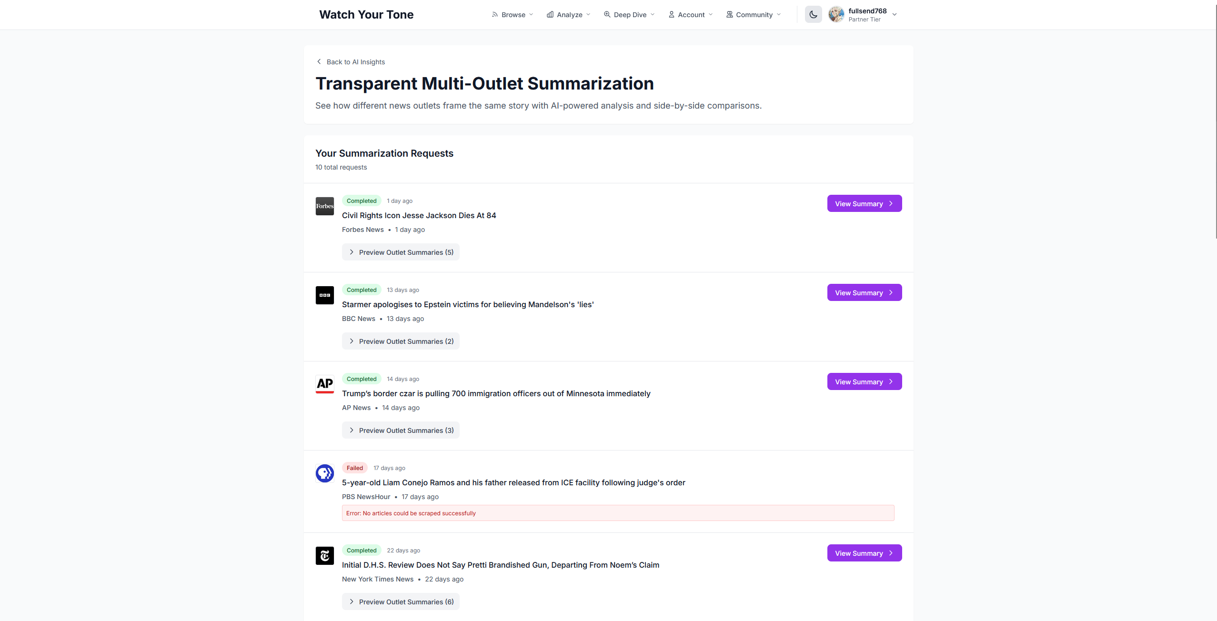The height and width of the screenshot is (621, 1217).
Task: Click the fullsend768 profile avatar
Action: click(x=836, y=15)
